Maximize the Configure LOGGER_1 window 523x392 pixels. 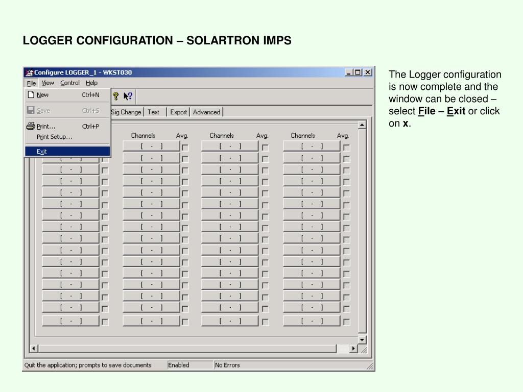pyautogui.click(x=358, y=72)
